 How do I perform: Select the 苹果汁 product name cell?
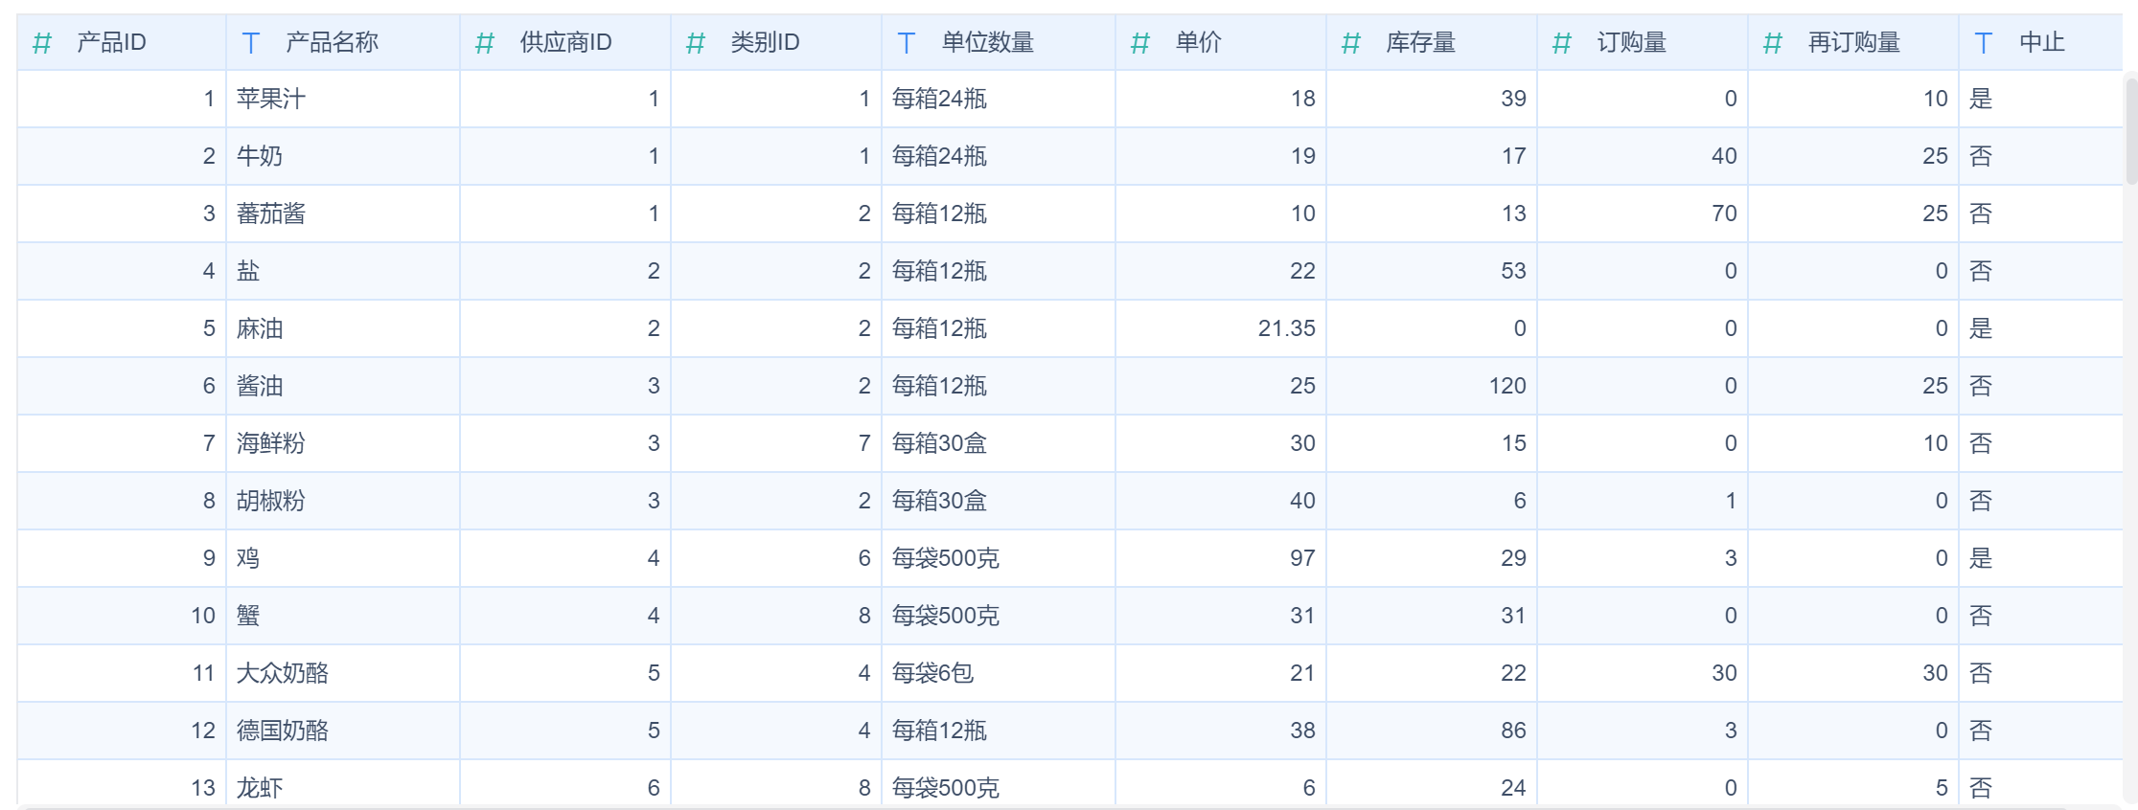click(x=271, y=99)
